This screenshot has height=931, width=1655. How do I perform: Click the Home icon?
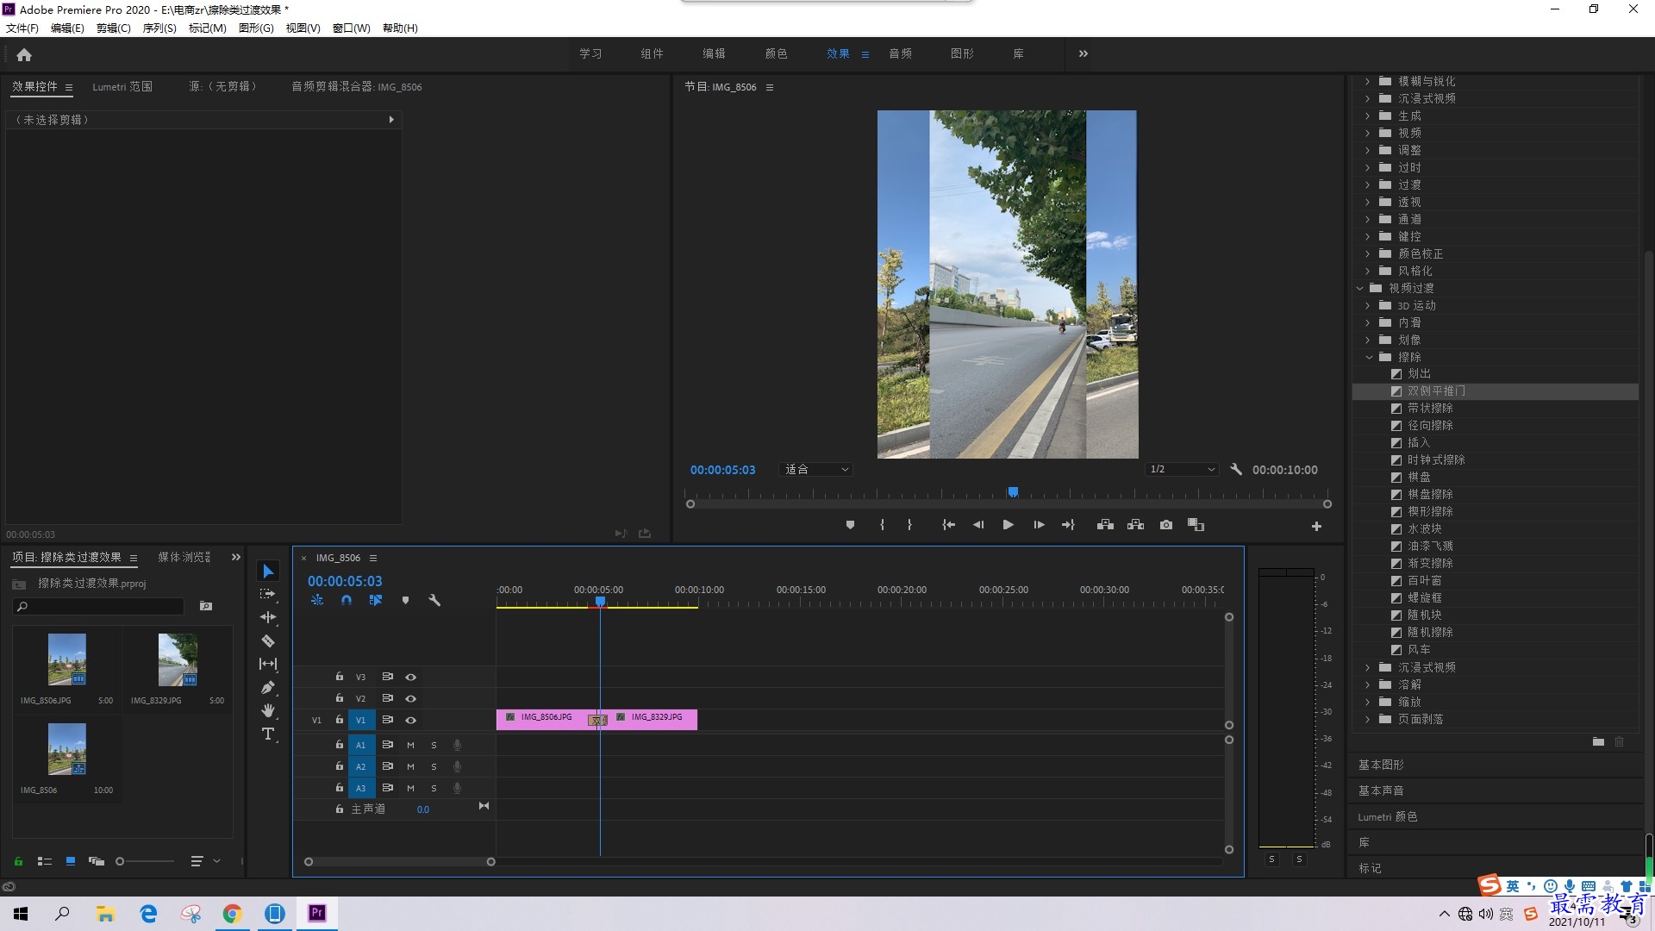click(x=24, y=54)
